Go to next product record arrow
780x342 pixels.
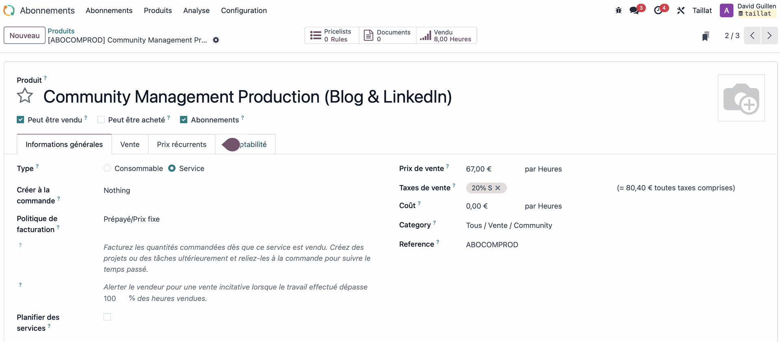pyautogui.click(x=769, y=36)
